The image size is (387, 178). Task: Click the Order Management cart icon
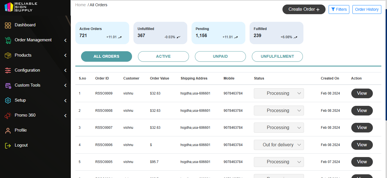tap(8, 40)
